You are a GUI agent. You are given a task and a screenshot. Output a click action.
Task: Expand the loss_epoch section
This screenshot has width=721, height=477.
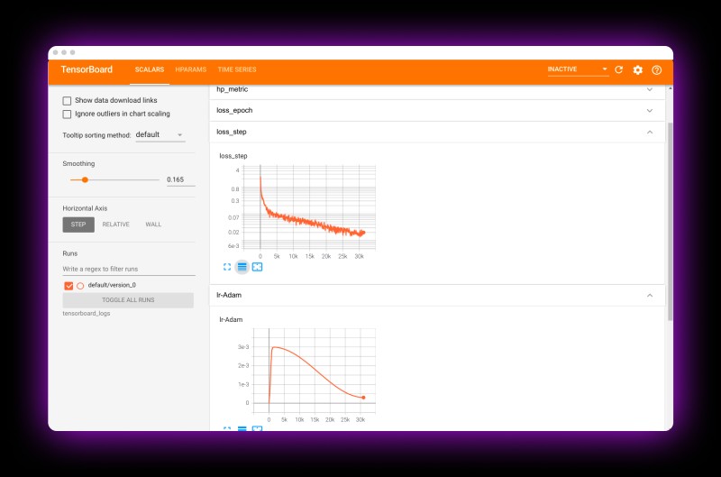[437, 110]
